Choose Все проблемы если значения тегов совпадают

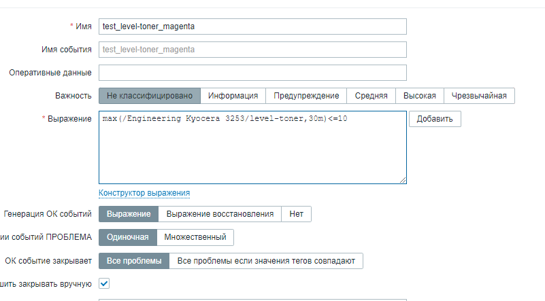pyautogui.click(x=266, y=261)
